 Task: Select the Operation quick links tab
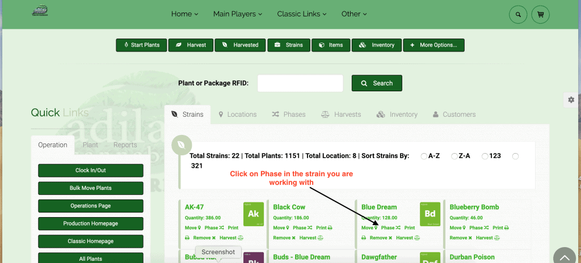pyautogui.click(x=53, y=145)
